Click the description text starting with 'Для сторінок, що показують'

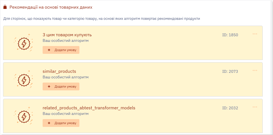[x=101, y=18]
